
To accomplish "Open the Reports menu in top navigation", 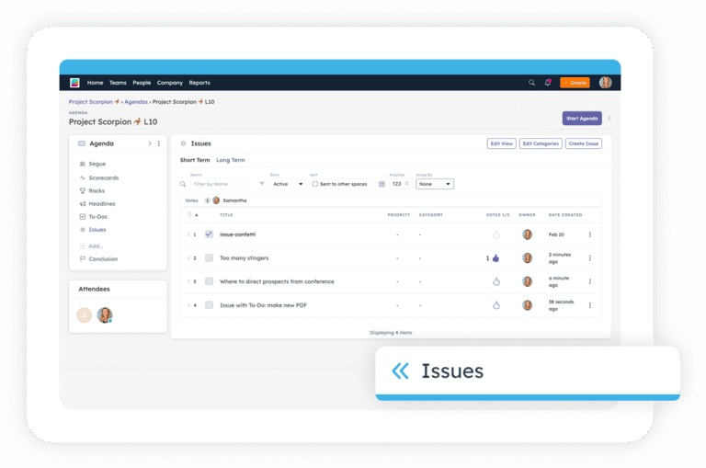I will 199,83.
